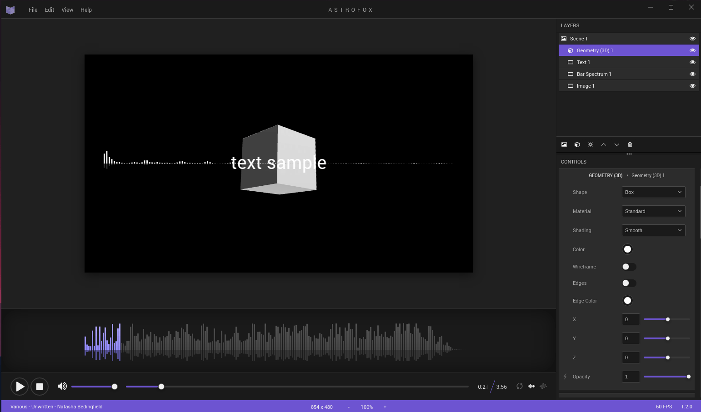Select the Image 1 layer name

tap(586, 86)
